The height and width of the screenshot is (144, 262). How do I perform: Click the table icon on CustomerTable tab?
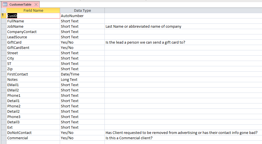point(5,4)
